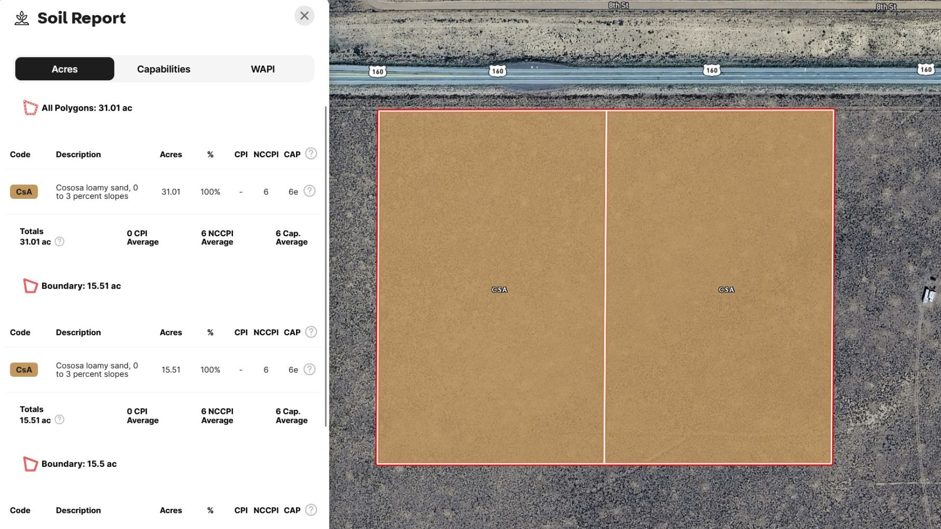This screenshot has height=529, width=941.
Task: Click help icon next to Totals 31.01 ac
Action: tap(59, 241)
